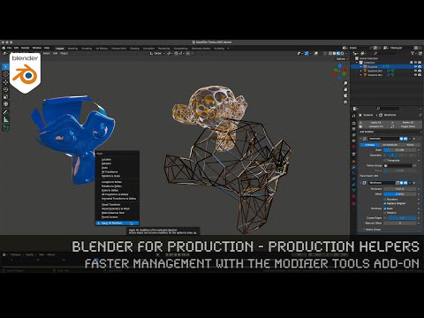The image size is (424, 318).
Task: Choose Apply All Modifiers in Apply menu
Action: pos(117,223)
